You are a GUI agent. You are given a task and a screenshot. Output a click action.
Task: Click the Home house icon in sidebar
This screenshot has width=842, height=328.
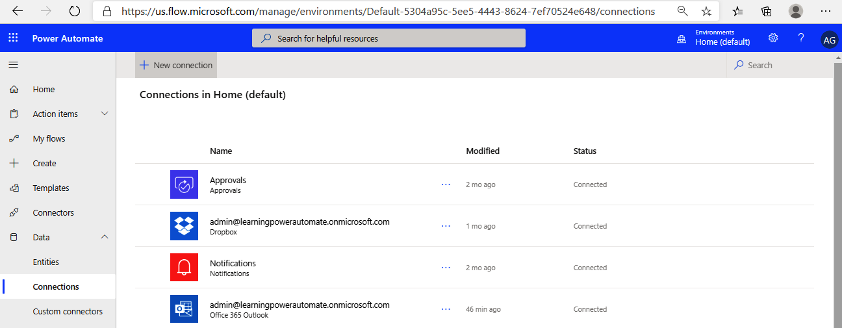14,90
